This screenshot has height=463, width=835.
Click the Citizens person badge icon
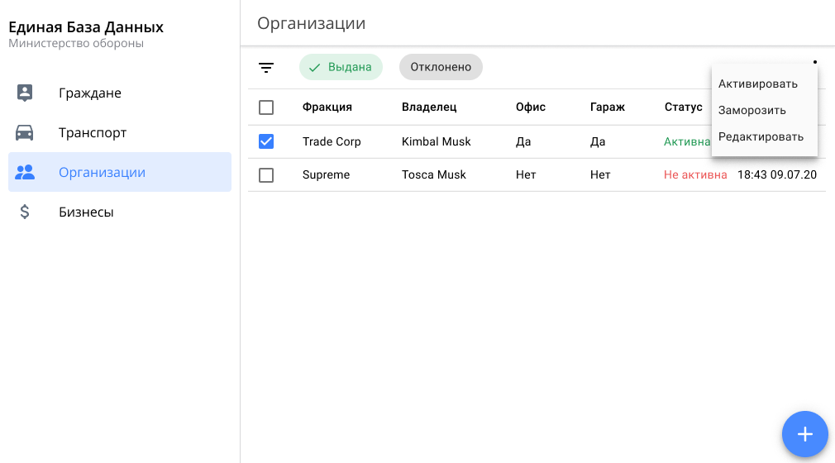[x=25, y=93]
